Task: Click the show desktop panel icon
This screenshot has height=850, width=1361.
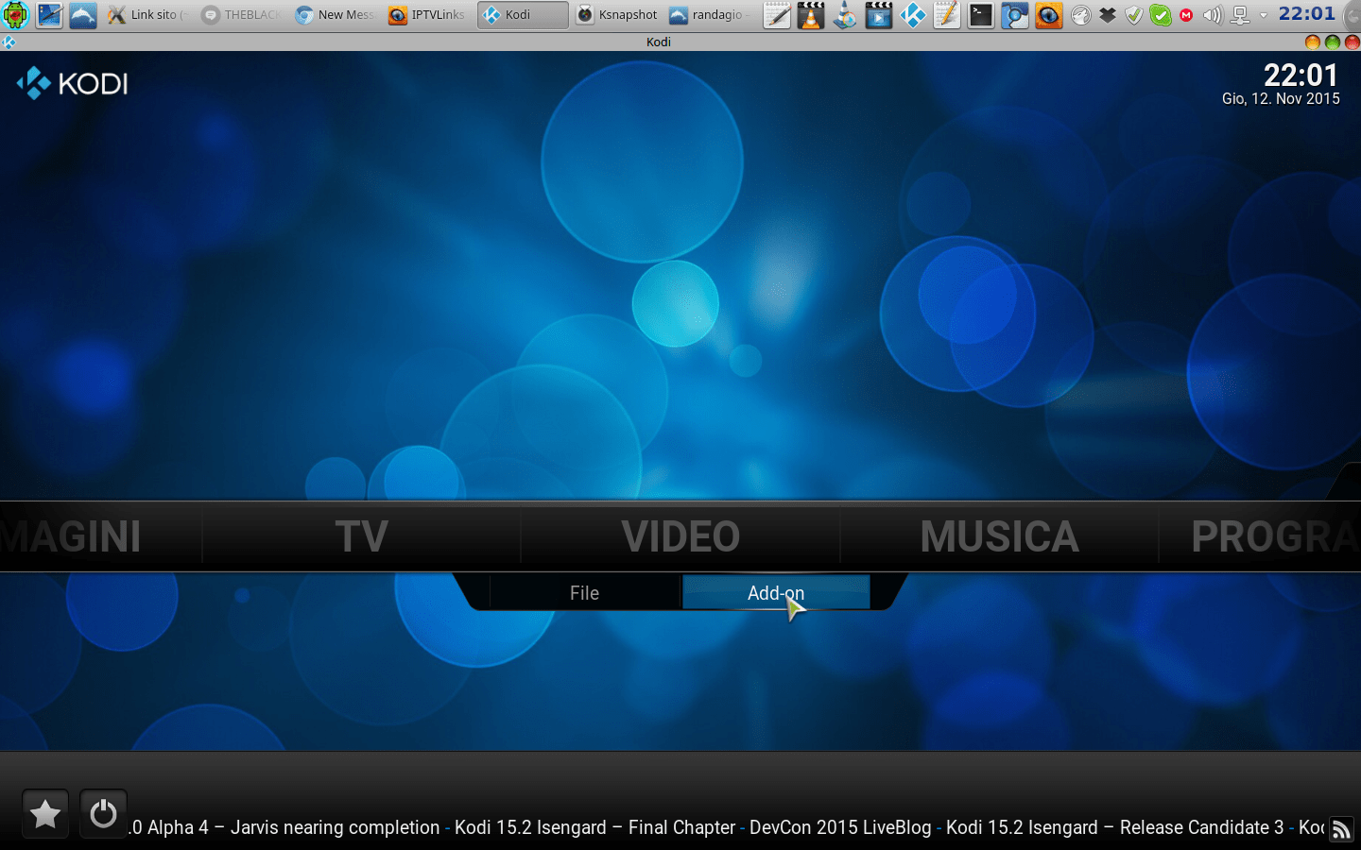Action: point(49,14)
